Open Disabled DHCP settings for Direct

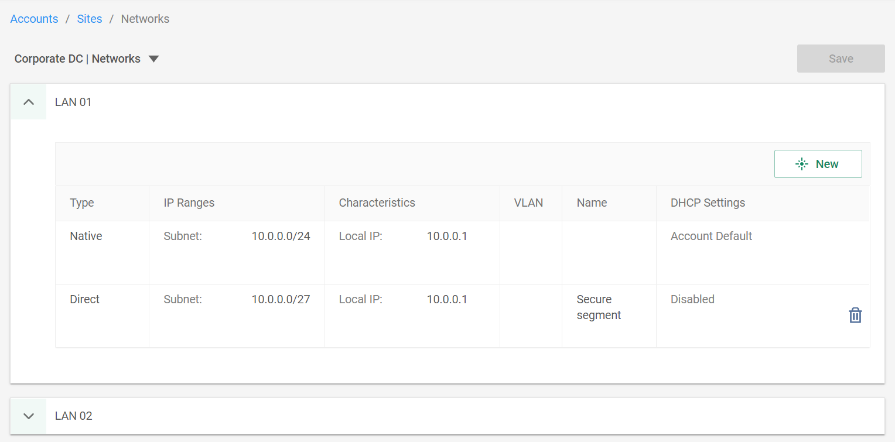point(692,299)
